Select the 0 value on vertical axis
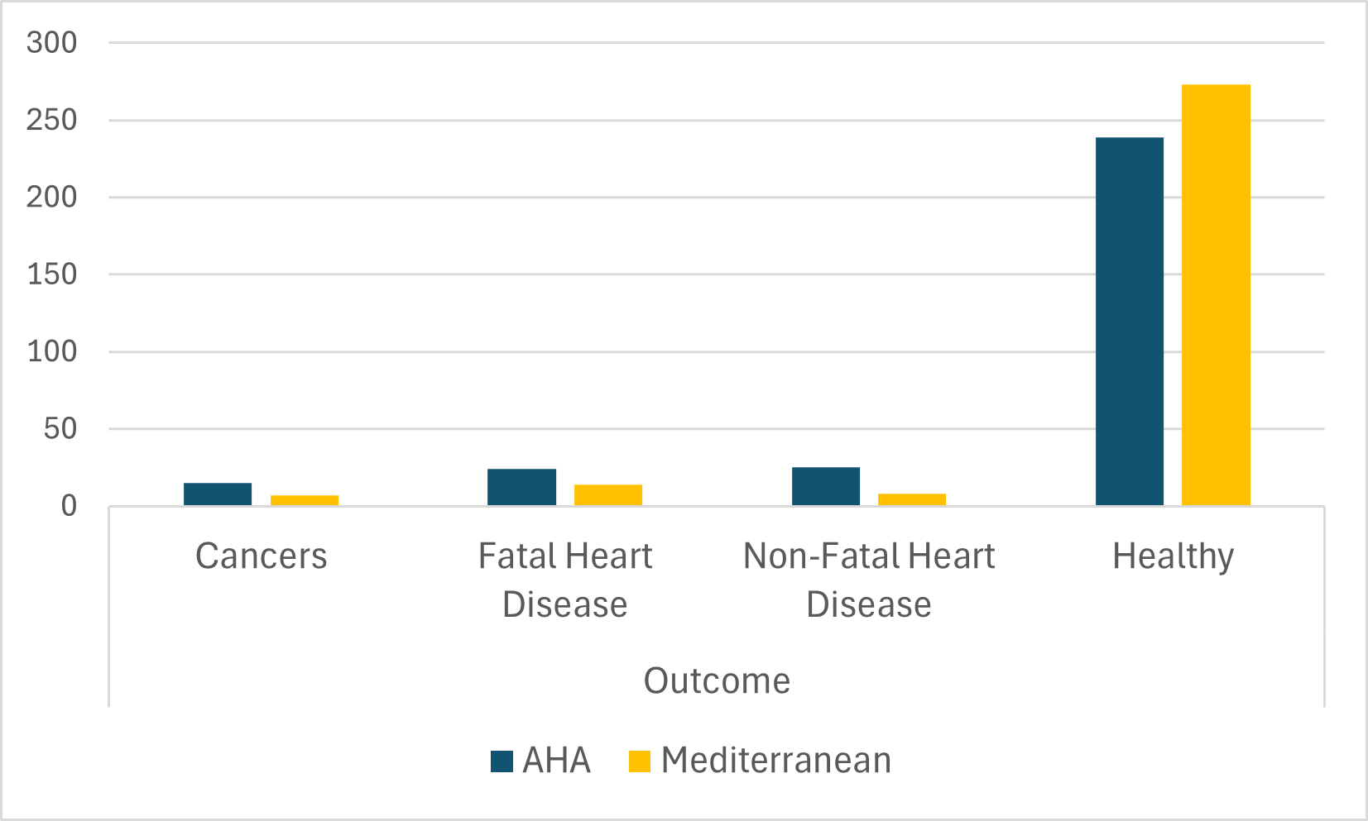1368x821 pixels. click(x=69, y=506)
